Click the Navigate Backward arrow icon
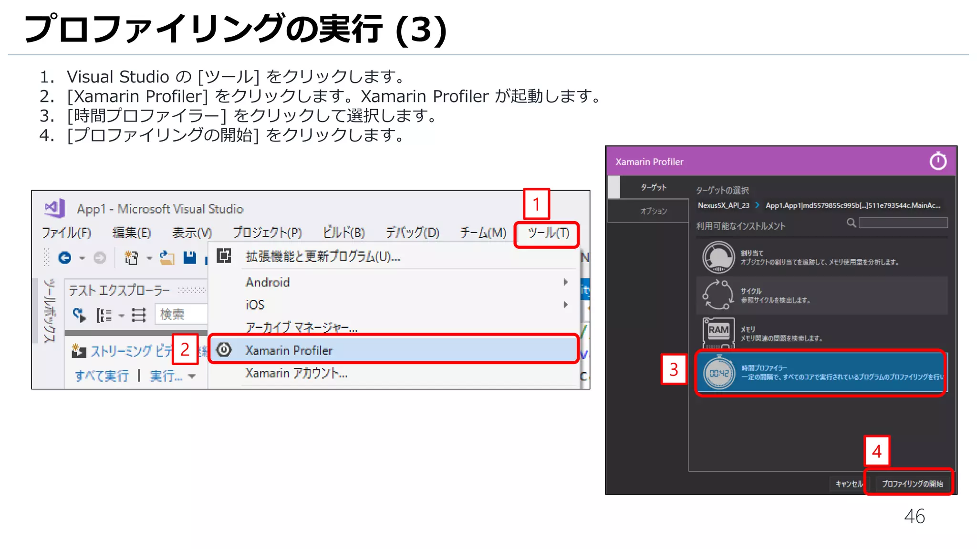 point(64,258)
